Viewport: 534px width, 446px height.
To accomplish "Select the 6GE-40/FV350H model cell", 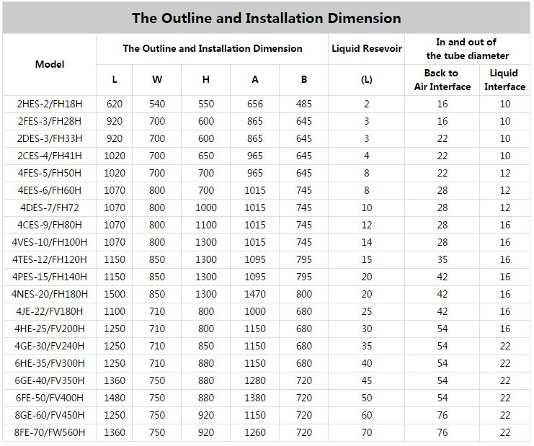I will 49,380.
